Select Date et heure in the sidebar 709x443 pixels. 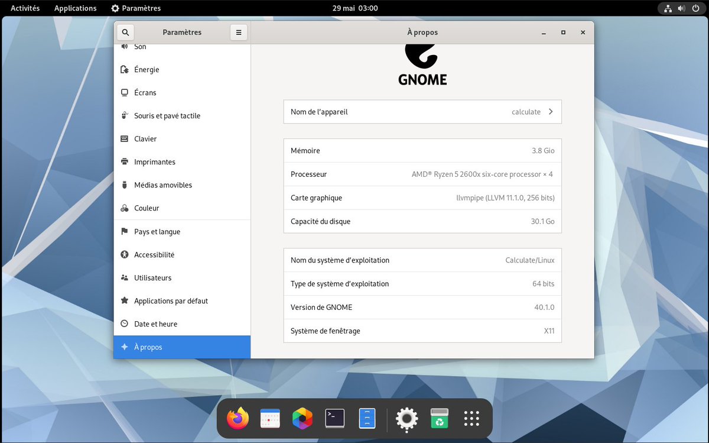(182, 324)
